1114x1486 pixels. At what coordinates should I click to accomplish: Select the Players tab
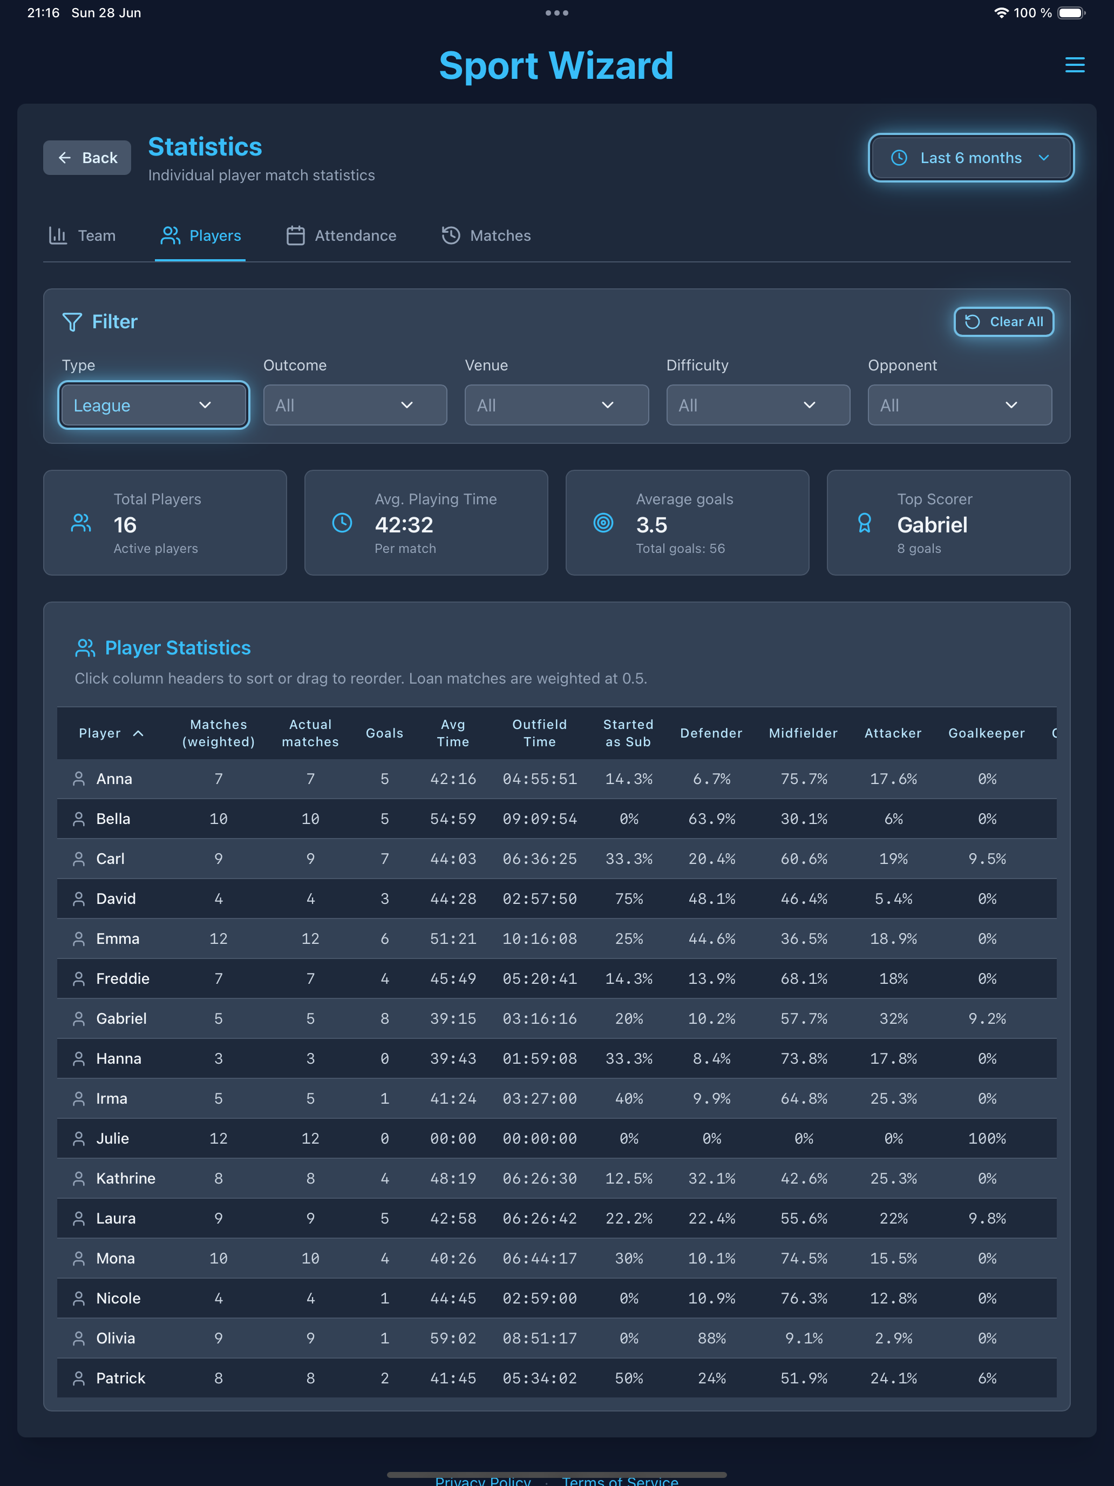coord(200,236)
